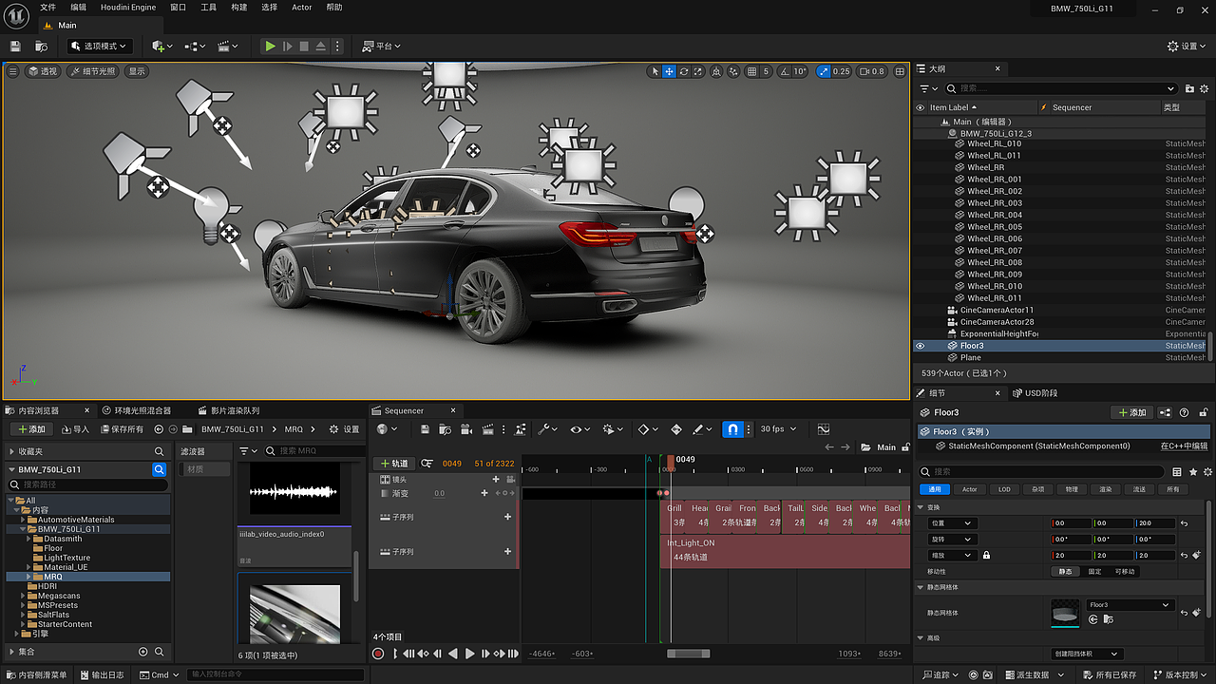The height and width of the screenshot is (684, 1216).
Task: Open the 构建 build menu
Action: click(238, 8)
